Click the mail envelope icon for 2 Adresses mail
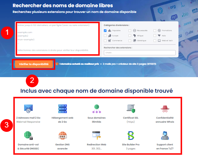Viewport: 198px width, 156px height. tap(28, 109)
